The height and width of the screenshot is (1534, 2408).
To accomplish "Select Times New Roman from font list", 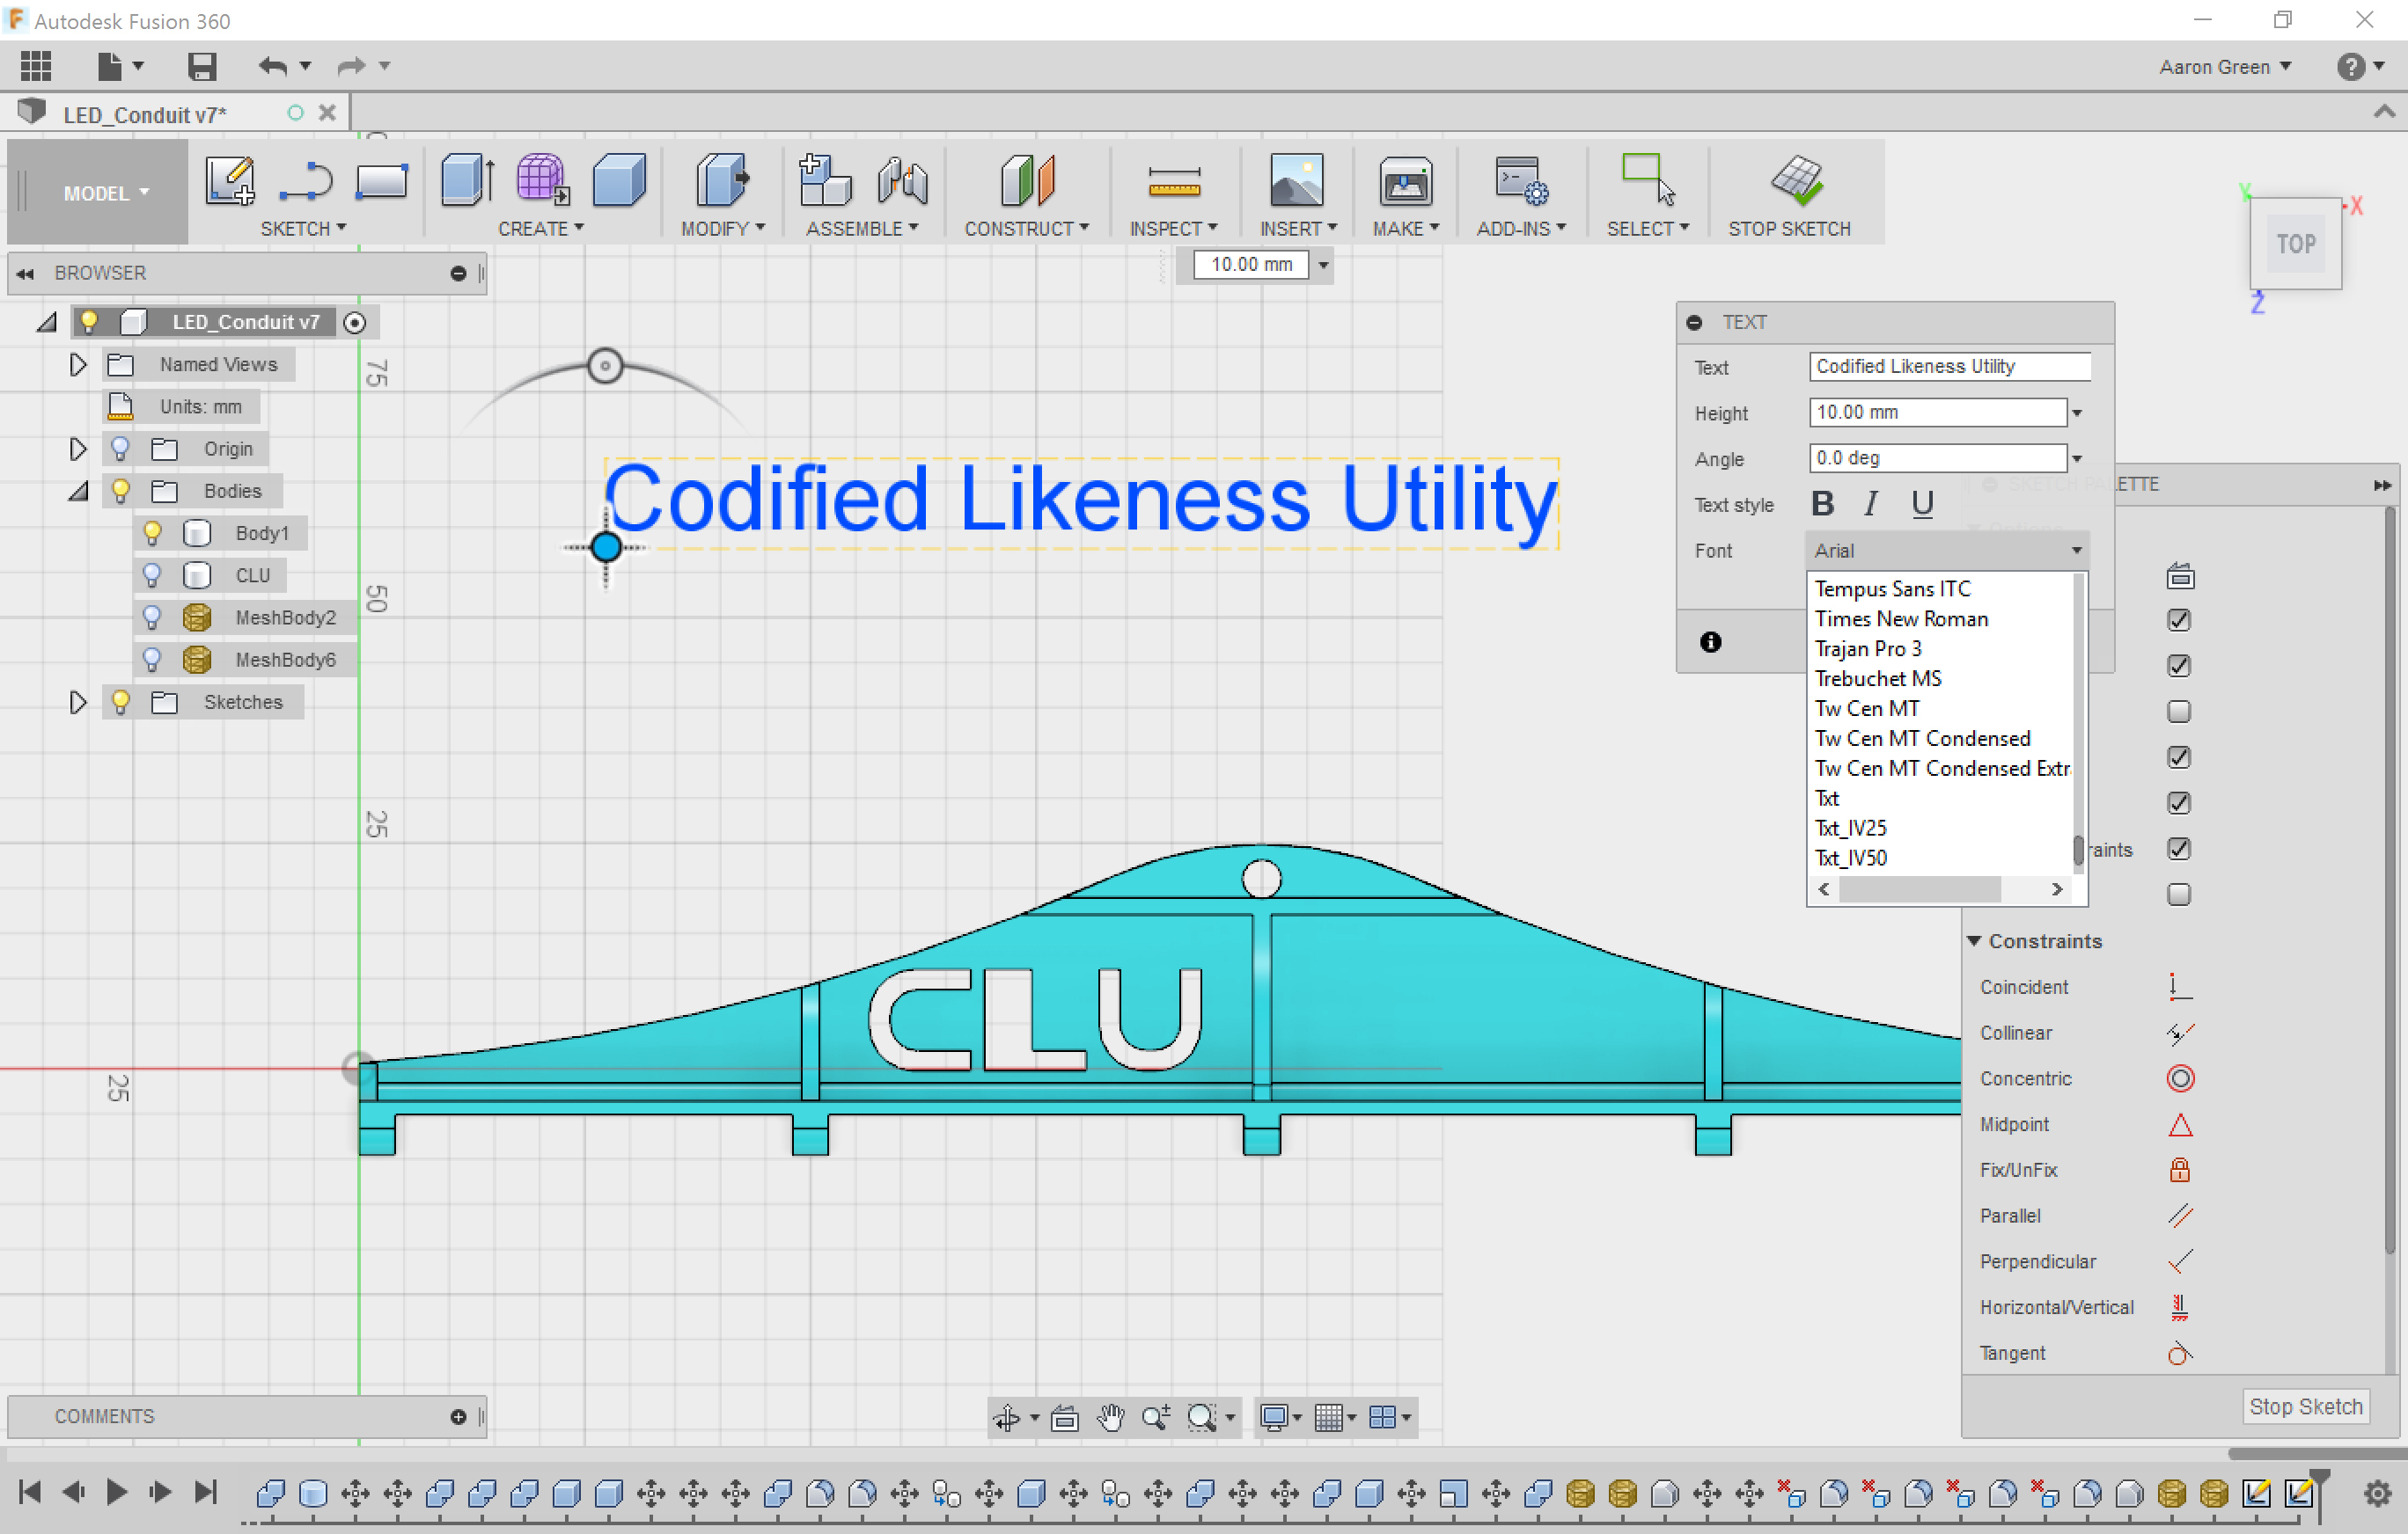I will (1900, 618).
